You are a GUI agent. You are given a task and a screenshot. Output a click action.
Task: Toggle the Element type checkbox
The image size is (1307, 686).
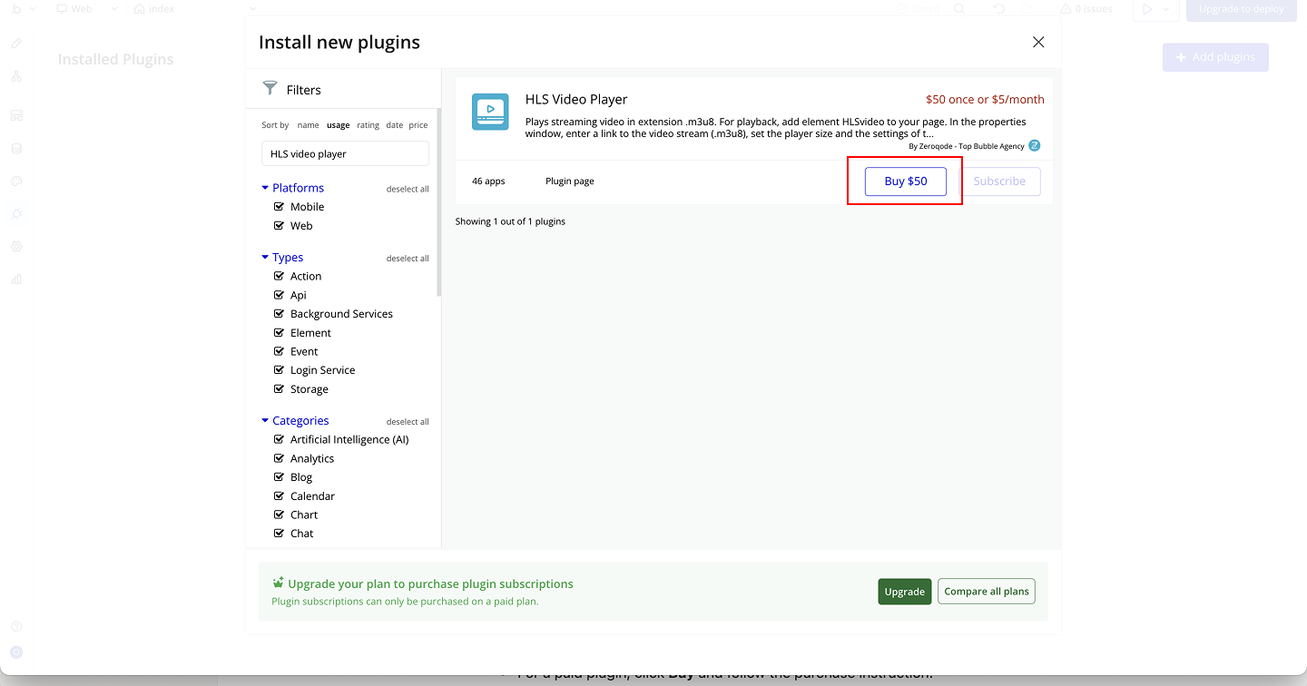click(x=280, y=333)
